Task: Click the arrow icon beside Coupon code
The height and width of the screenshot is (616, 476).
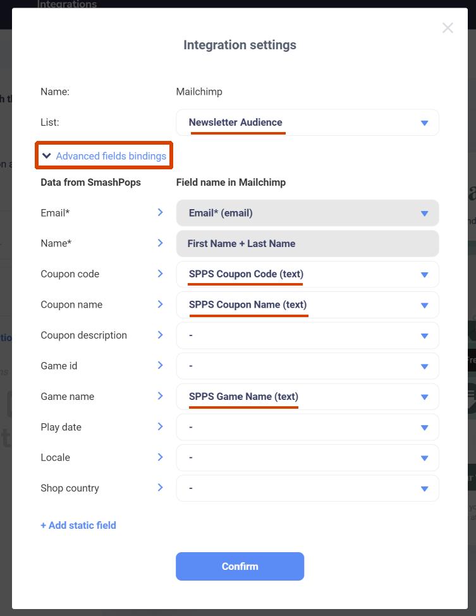Action: (x=160, y=274)
